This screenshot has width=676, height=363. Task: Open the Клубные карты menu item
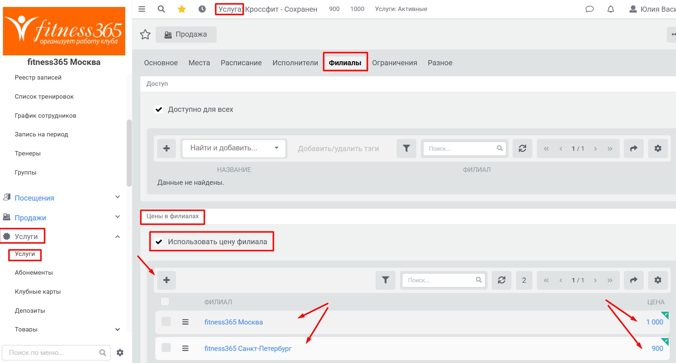click(38, 291)
